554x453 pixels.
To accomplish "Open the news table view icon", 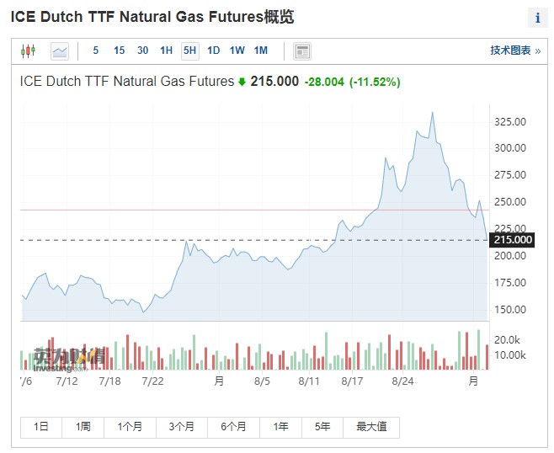I will pos(302,51).
